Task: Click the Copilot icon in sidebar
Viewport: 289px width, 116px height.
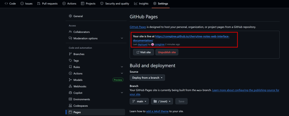Action: pyautogui.click(x=70, y=93)
